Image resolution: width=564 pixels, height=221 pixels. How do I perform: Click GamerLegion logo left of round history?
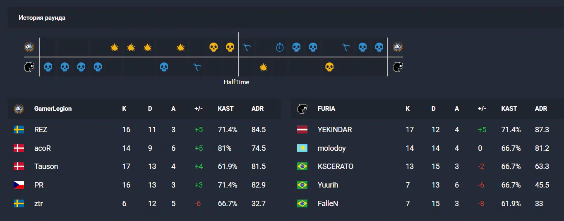point(29,47)
